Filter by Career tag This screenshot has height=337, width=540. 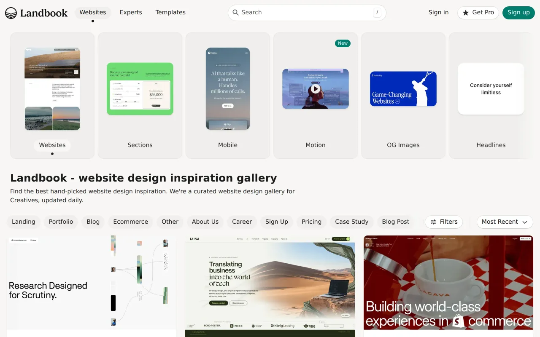point(242,222)
